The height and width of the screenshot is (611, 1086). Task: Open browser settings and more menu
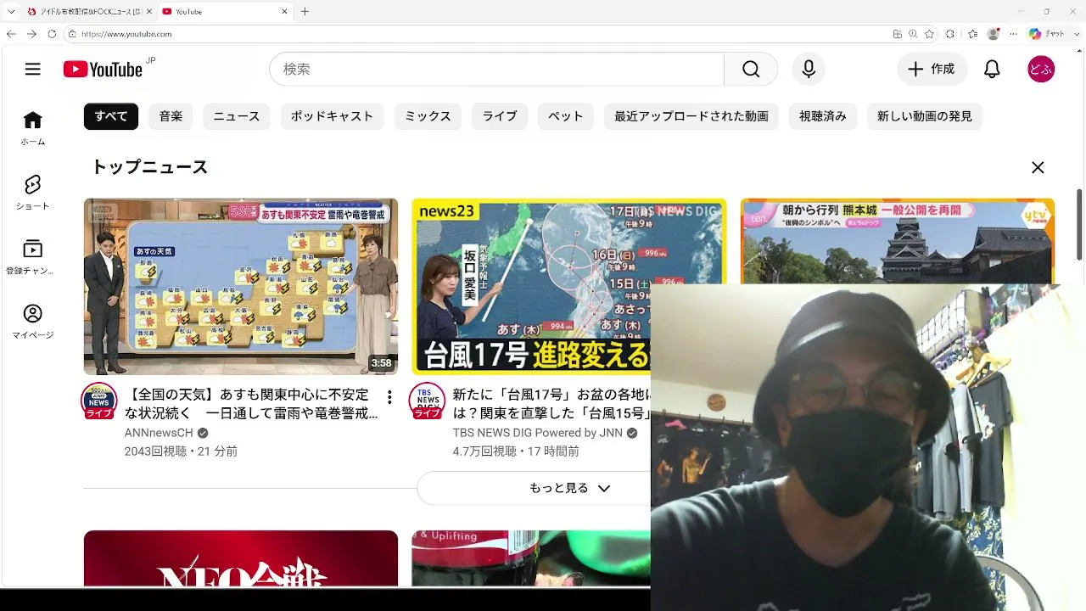click(x=1014, y=34)
